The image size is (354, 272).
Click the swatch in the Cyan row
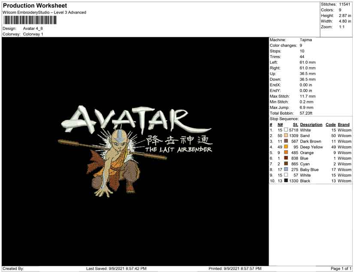coord(286,164)
